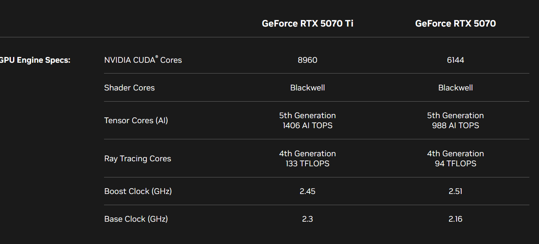
Task: Click the 1406 AI TOPS value
Action: [307, 125]
